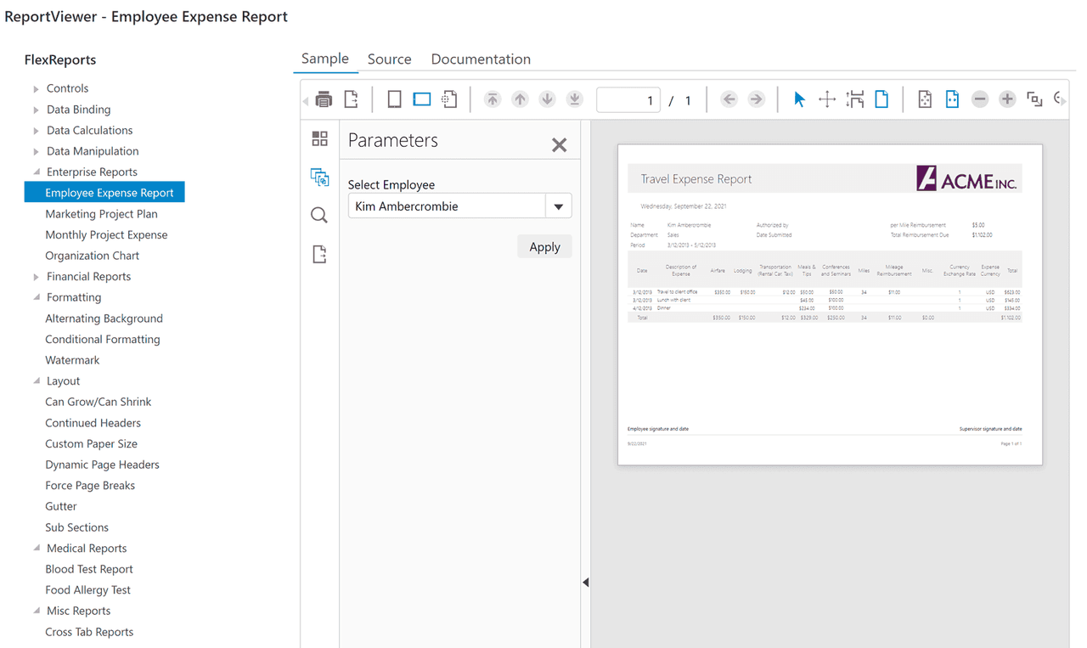Expand the Financial Reports tree node

pos(36,277)
